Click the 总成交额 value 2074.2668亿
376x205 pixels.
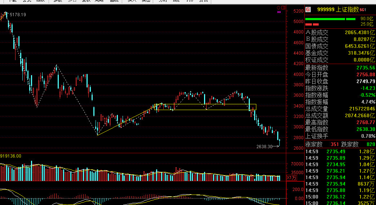coord(360,116)
